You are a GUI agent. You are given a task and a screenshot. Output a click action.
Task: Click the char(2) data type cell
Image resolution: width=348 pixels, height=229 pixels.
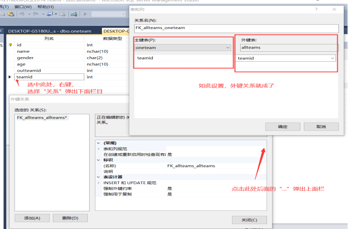(107, 58)
